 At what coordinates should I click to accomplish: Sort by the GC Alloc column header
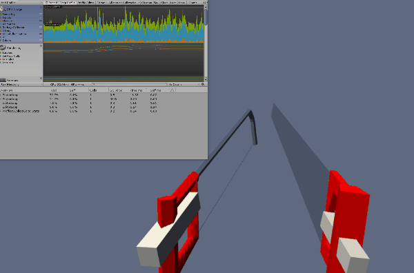coord(119,90)
